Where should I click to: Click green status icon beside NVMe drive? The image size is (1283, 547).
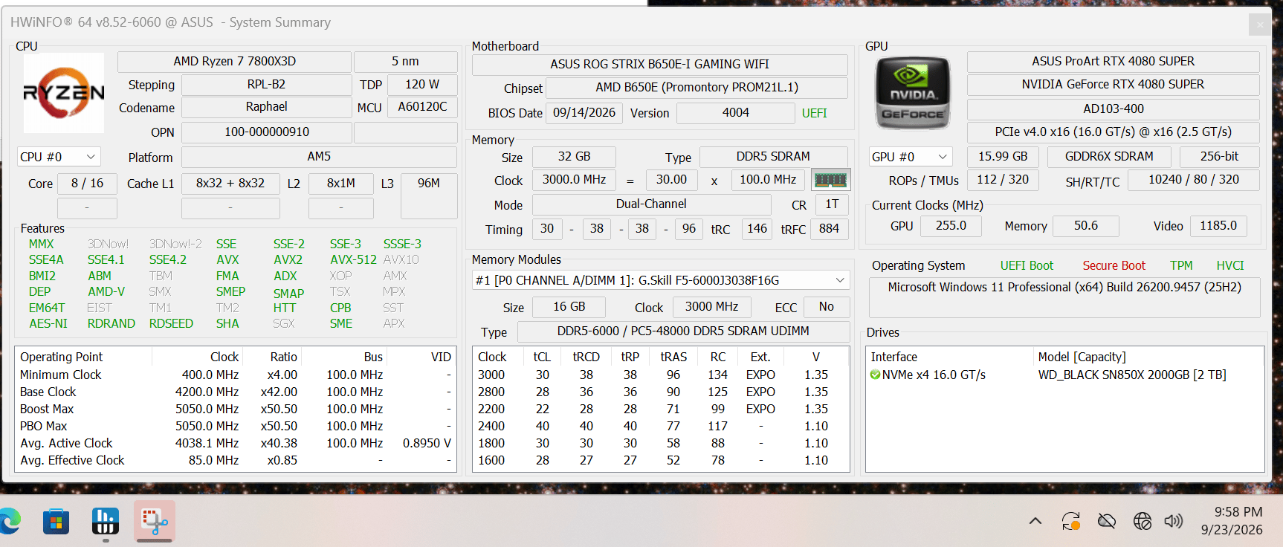coord(875,375)
